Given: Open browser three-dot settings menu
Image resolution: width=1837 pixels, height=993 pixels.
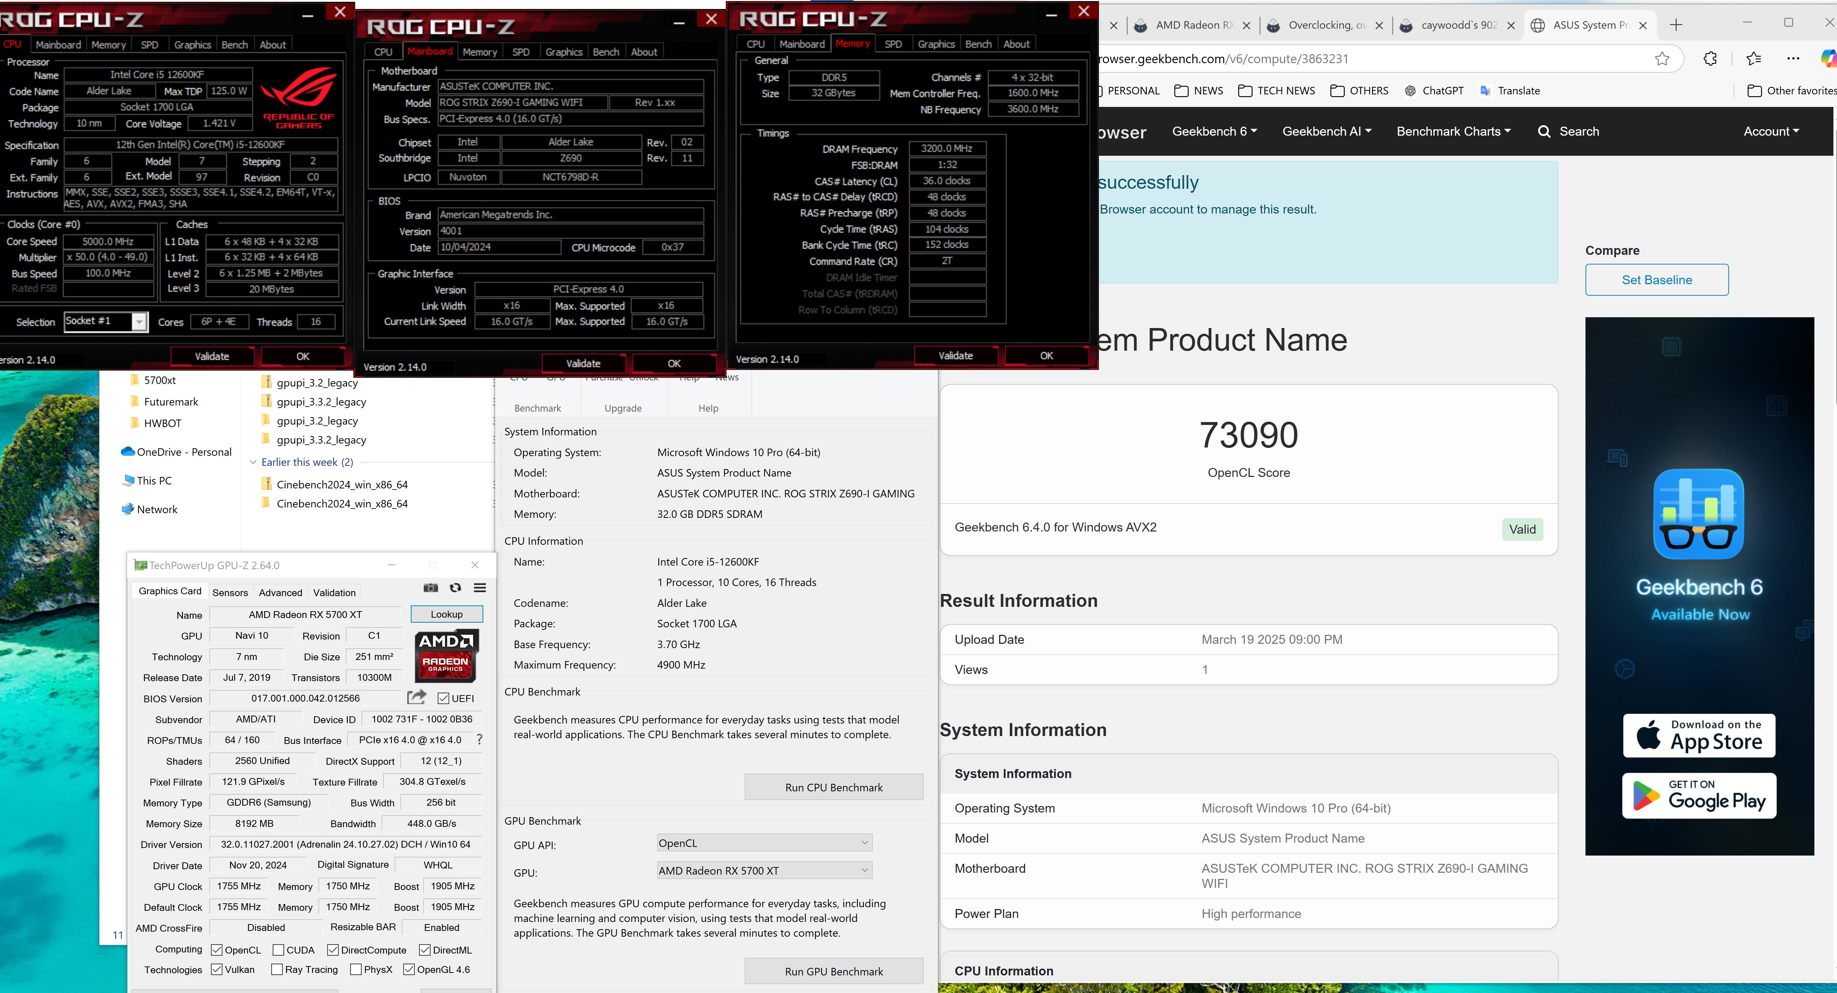Looking at the screenshot, I should coord(1794,59).
